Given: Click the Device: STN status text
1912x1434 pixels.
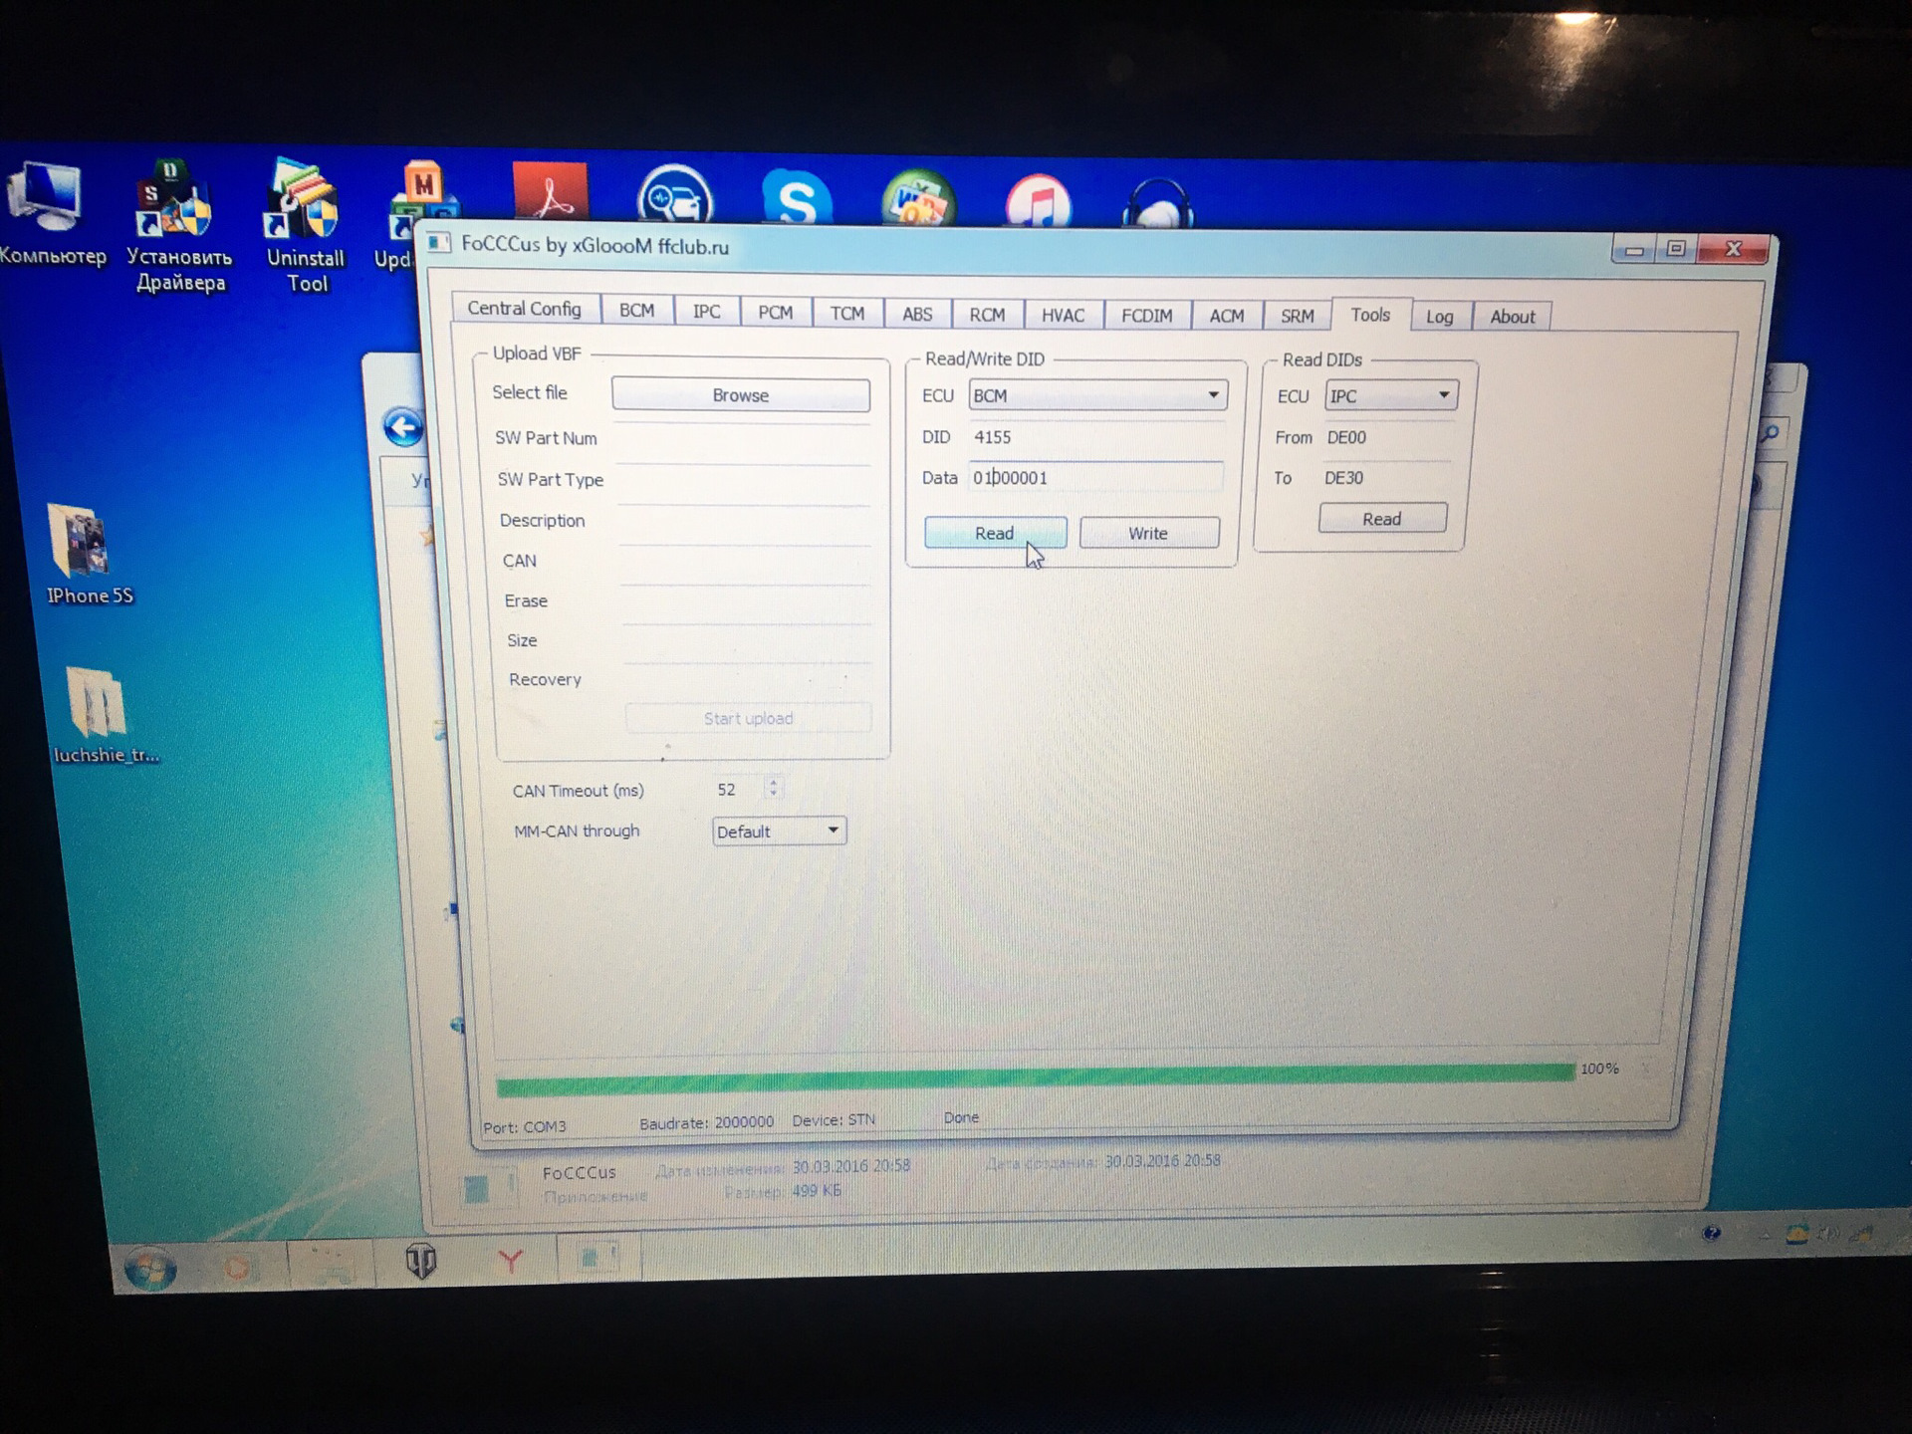Looking at the screenshot, I should 834,1120.
